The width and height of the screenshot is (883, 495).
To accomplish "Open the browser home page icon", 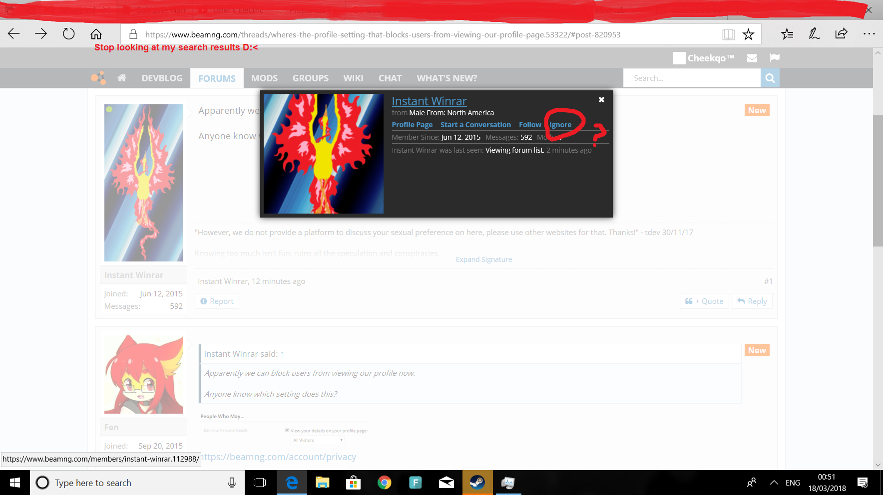I will pos(96,34).
